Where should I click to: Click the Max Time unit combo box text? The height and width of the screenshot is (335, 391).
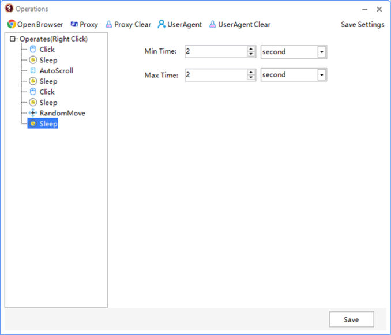(x=274, y=75)
